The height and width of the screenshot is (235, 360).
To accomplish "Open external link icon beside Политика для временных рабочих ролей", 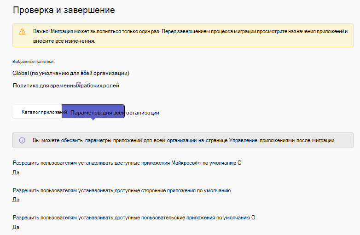I will coord(79,84).
